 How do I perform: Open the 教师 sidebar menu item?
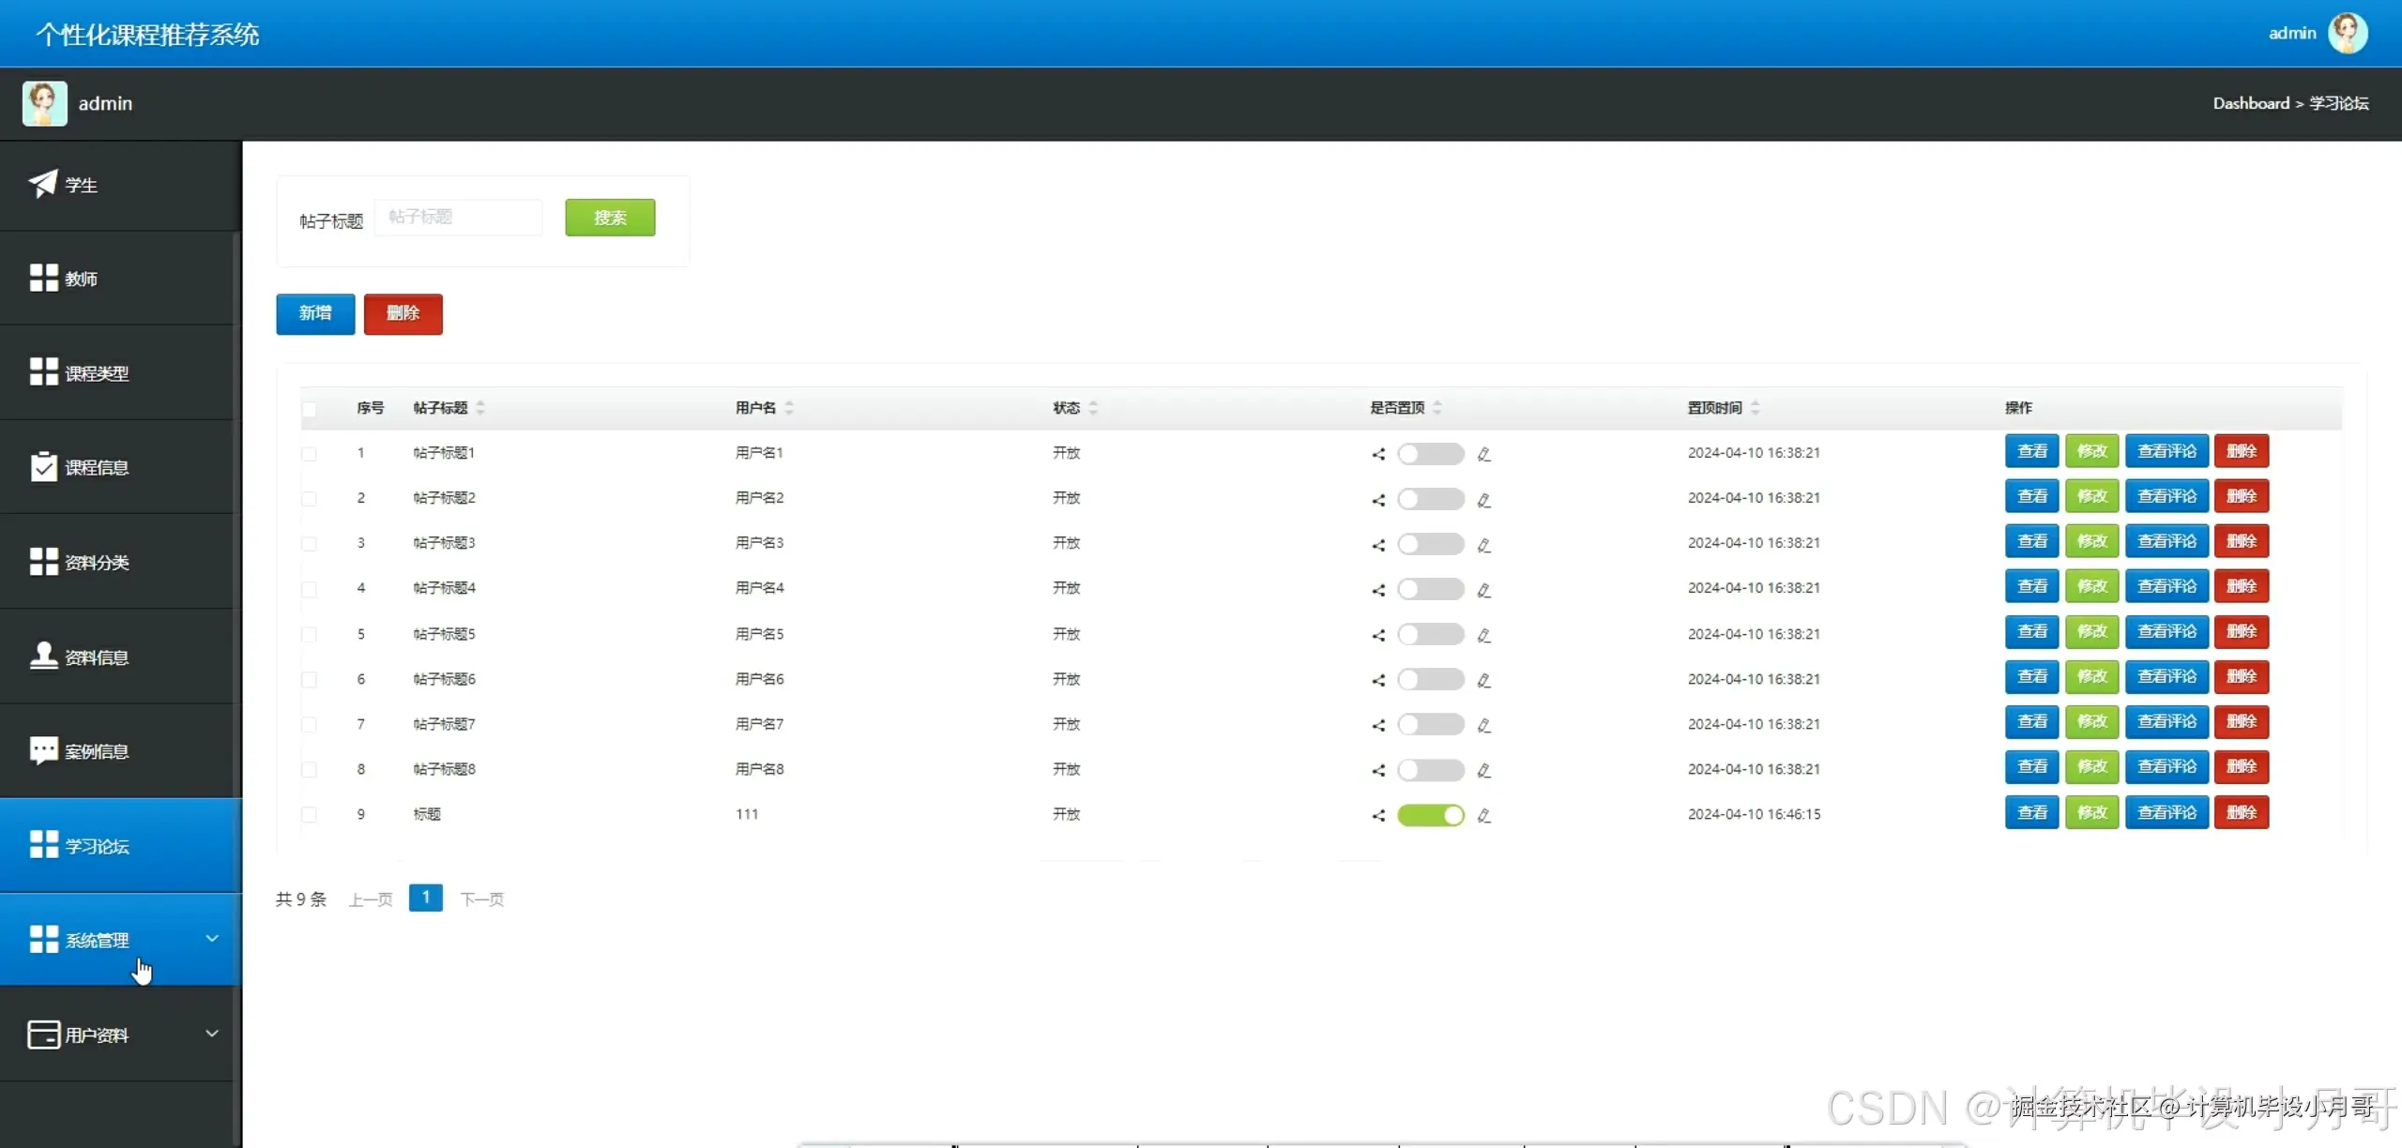81,279
